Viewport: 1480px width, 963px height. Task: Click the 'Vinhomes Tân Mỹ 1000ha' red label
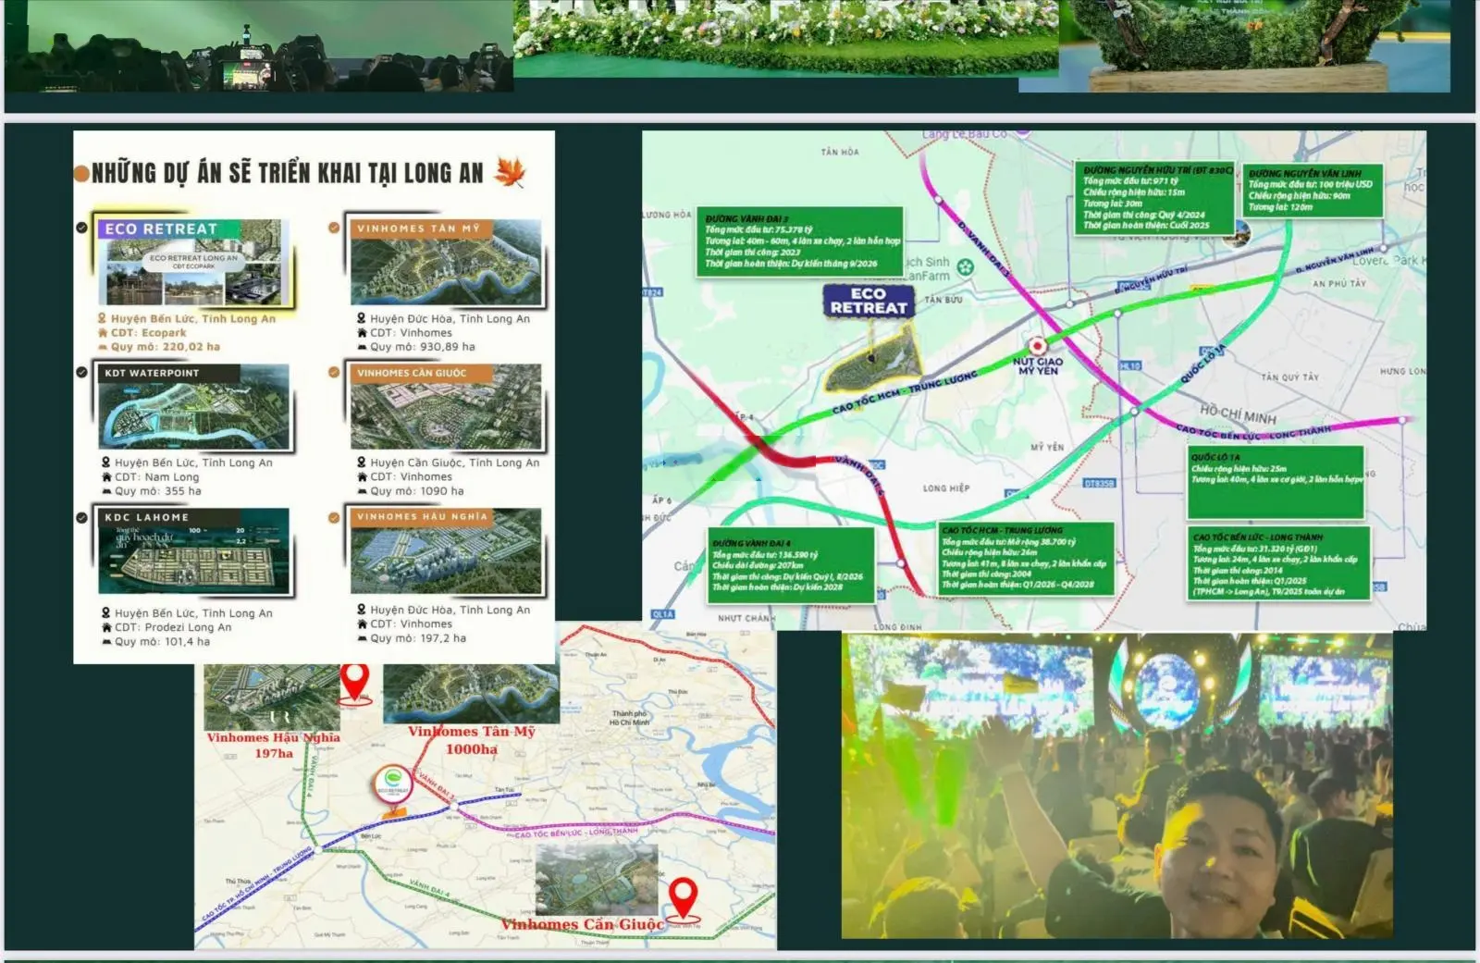tap(472, 740)
